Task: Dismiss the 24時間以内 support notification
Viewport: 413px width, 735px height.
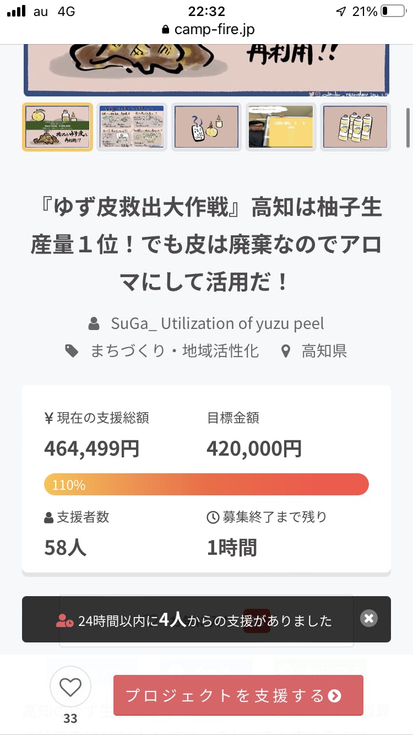Action: (x=369, y=618)
